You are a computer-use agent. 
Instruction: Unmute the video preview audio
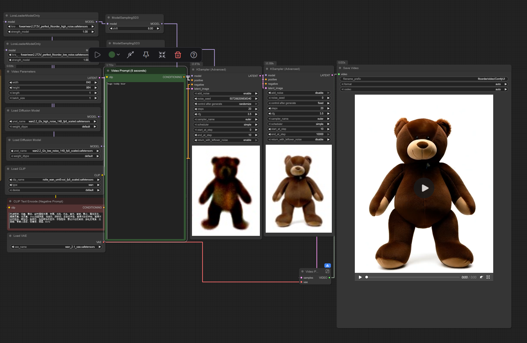point(481,277)
